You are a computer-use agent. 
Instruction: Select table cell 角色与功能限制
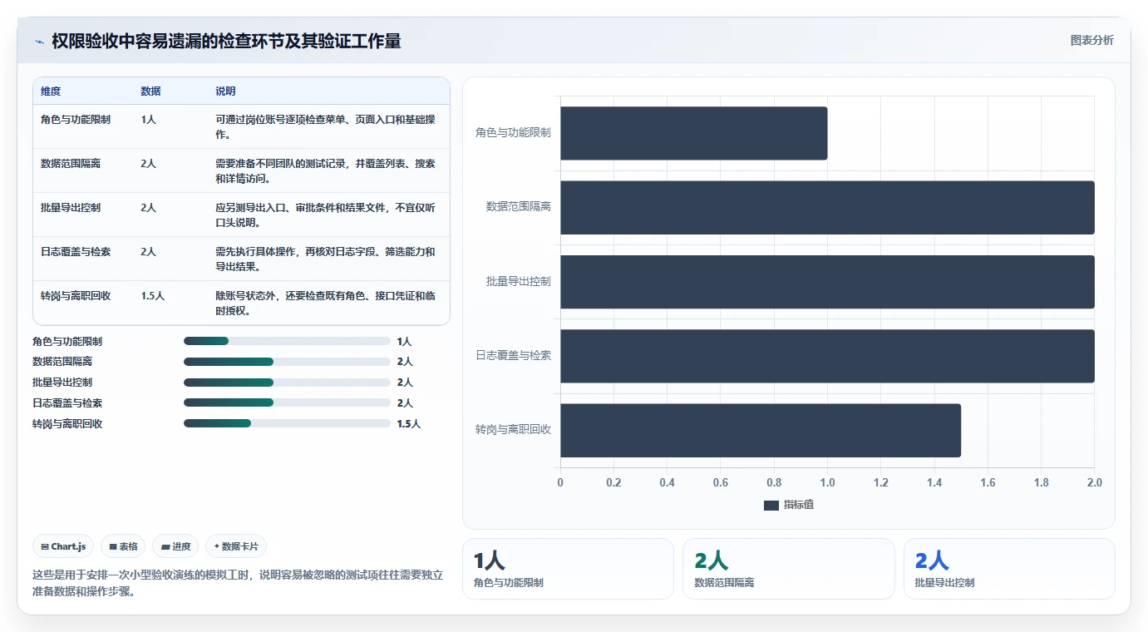(x=76, y=120)
